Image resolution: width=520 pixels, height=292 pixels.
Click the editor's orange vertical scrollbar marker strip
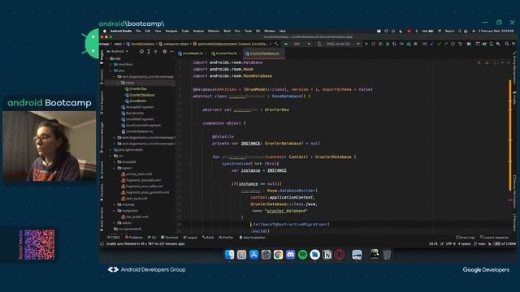510,135
